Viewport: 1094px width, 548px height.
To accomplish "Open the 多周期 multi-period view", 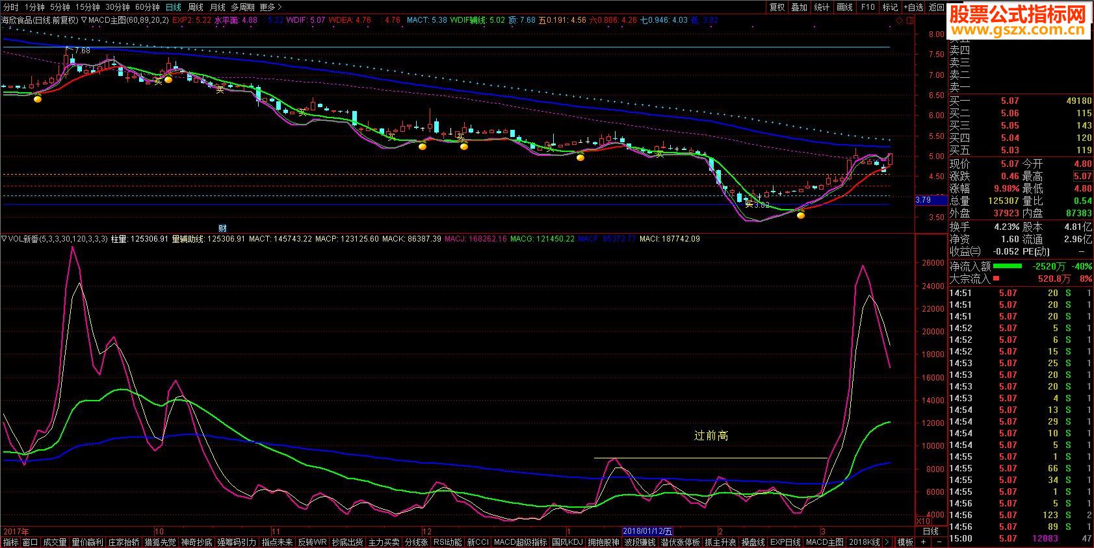I will click(242, 7).
